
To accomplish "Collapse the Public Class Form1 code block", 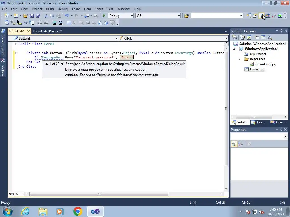I will pos(16,44).
